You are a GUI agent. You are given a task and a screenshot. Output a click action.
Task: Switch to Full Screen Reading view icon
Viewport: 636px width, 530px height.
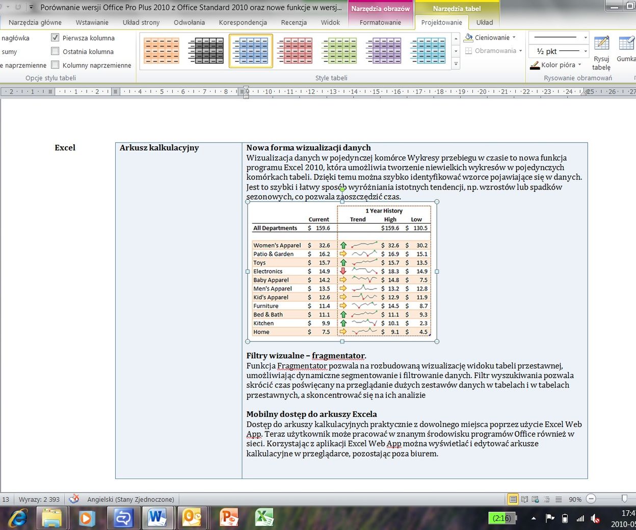coord(524,499)
